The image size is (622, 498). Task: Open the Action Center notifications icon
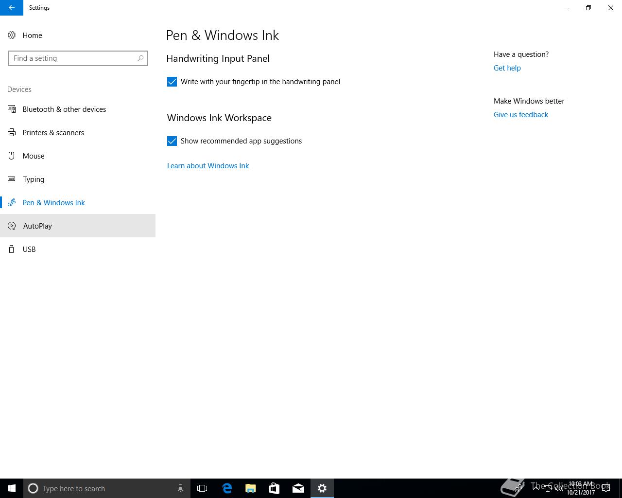[606, 488]
